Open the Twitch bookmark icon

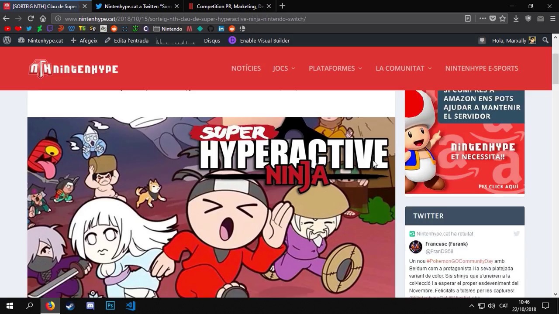click(50, 29)
